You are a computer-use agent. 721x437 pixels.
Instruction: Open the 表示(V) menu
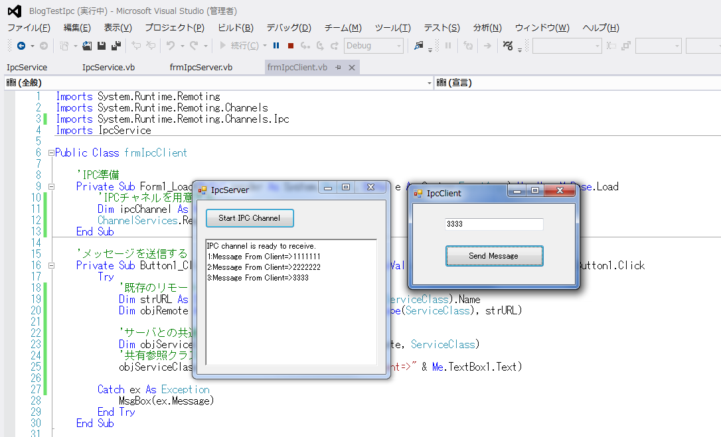click(118, 28)
